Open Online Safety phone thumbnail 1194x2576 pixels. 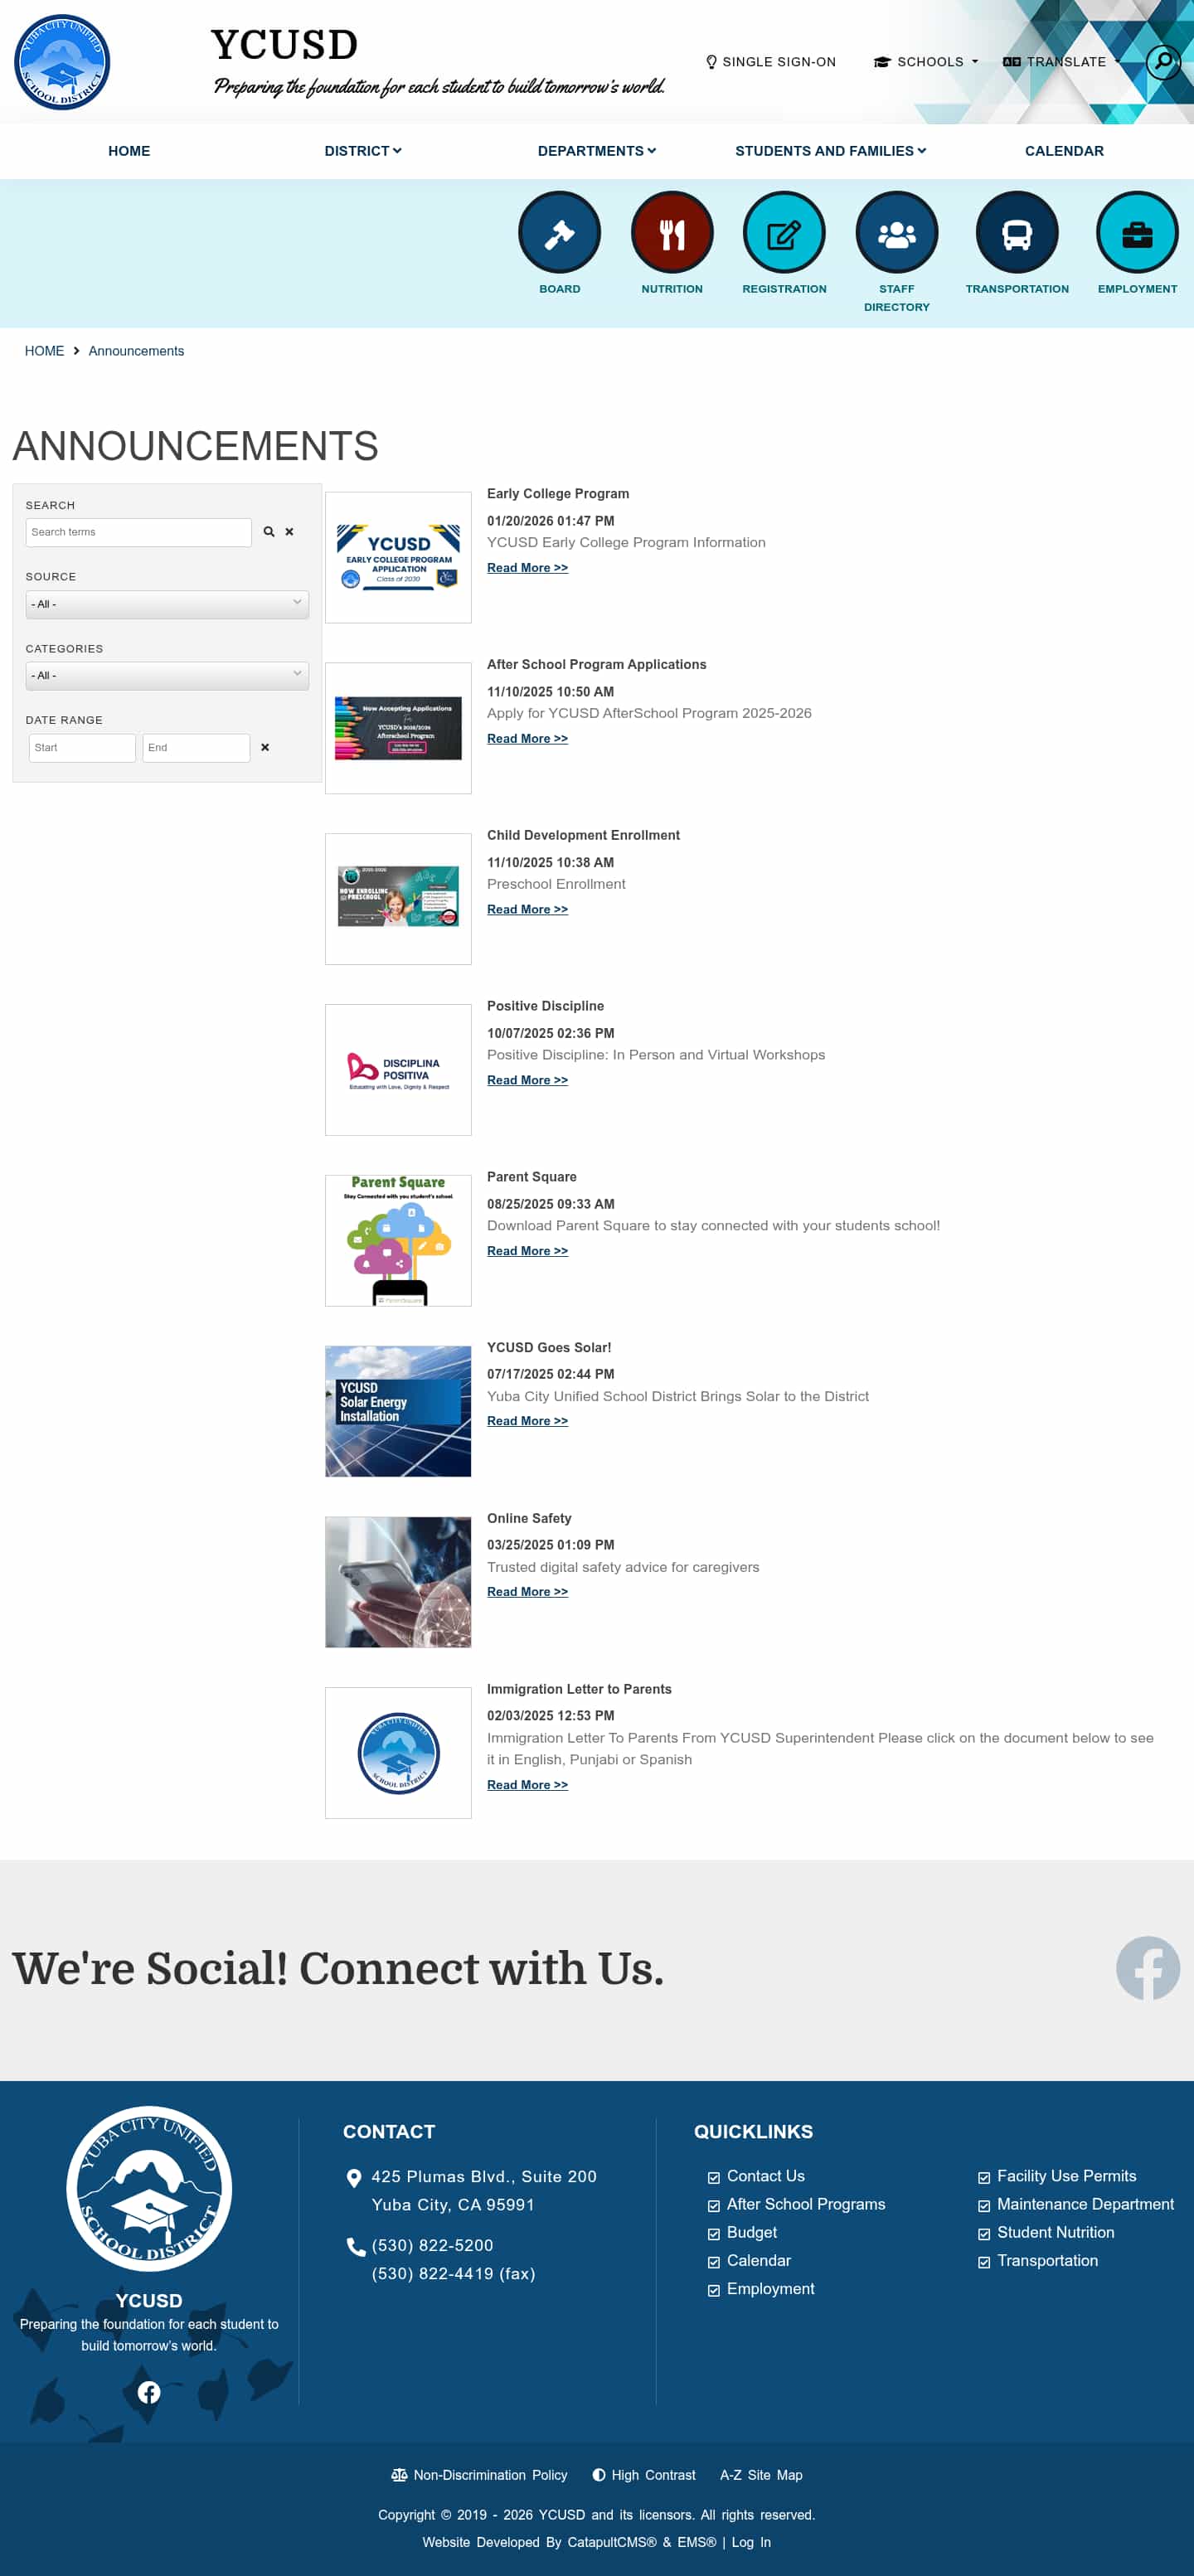(x=398, y=1582)
